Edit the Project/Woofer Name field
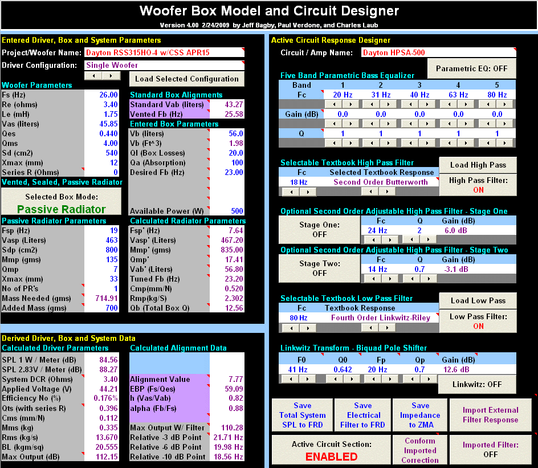This screenshot has width=538, height=468. pos(164,52)
